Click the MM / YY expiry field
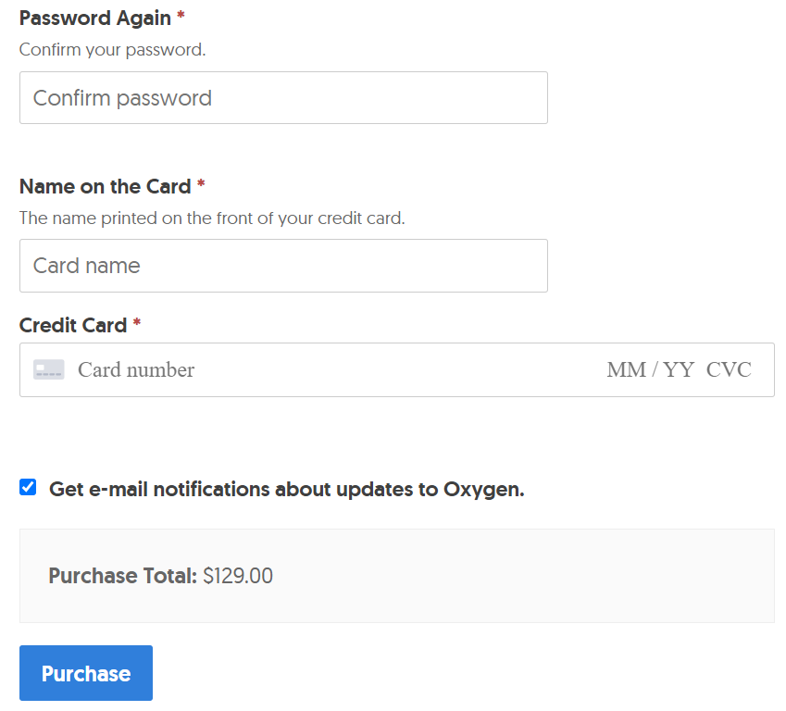Screen dimensions: 786x711 pos(650,370)
